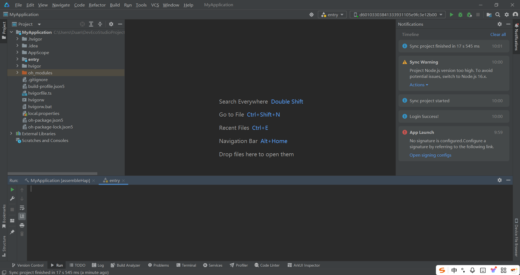
Task: Click the Debug bug icon in toolbar
Action: tap(460, 15)
